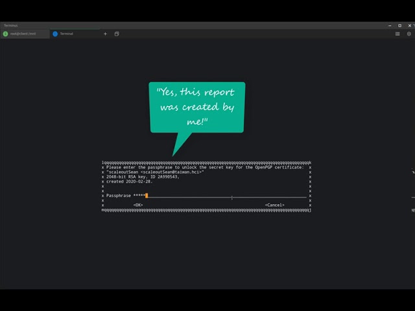Viewport: 415px width, 311px height.
Task: Click the tab duplicate windows icon
Action: point(117,34)
